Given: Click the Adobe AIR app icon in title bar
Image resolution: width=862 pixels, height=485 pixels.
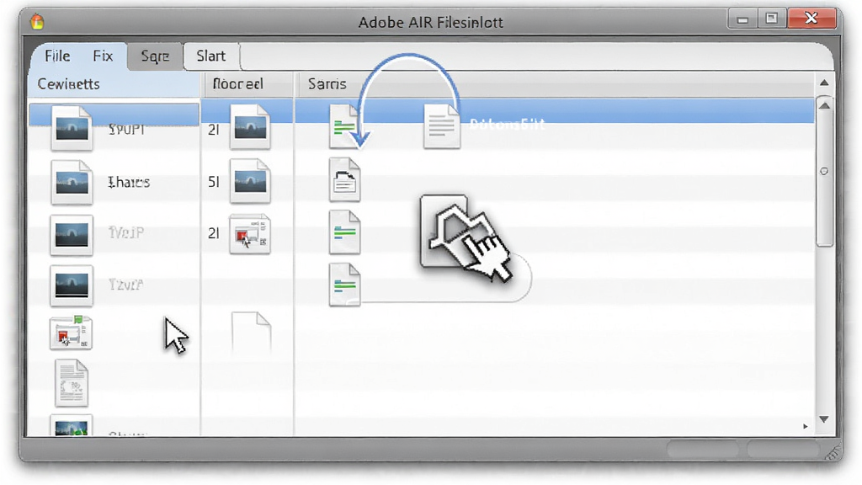Looking at the screenshot, I should (37, 22).
